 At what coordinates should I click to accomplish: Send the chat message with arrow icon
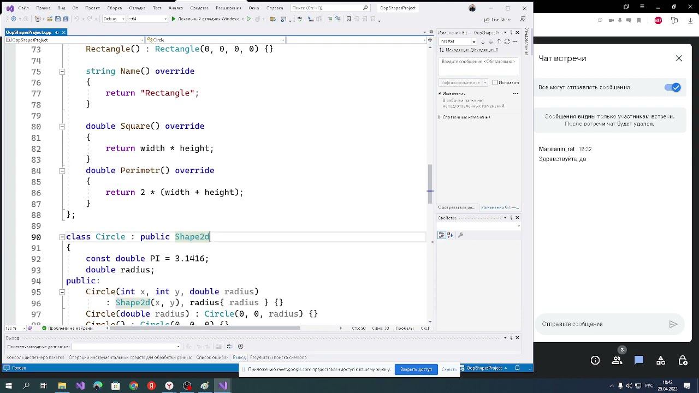[x=673, y=324]
